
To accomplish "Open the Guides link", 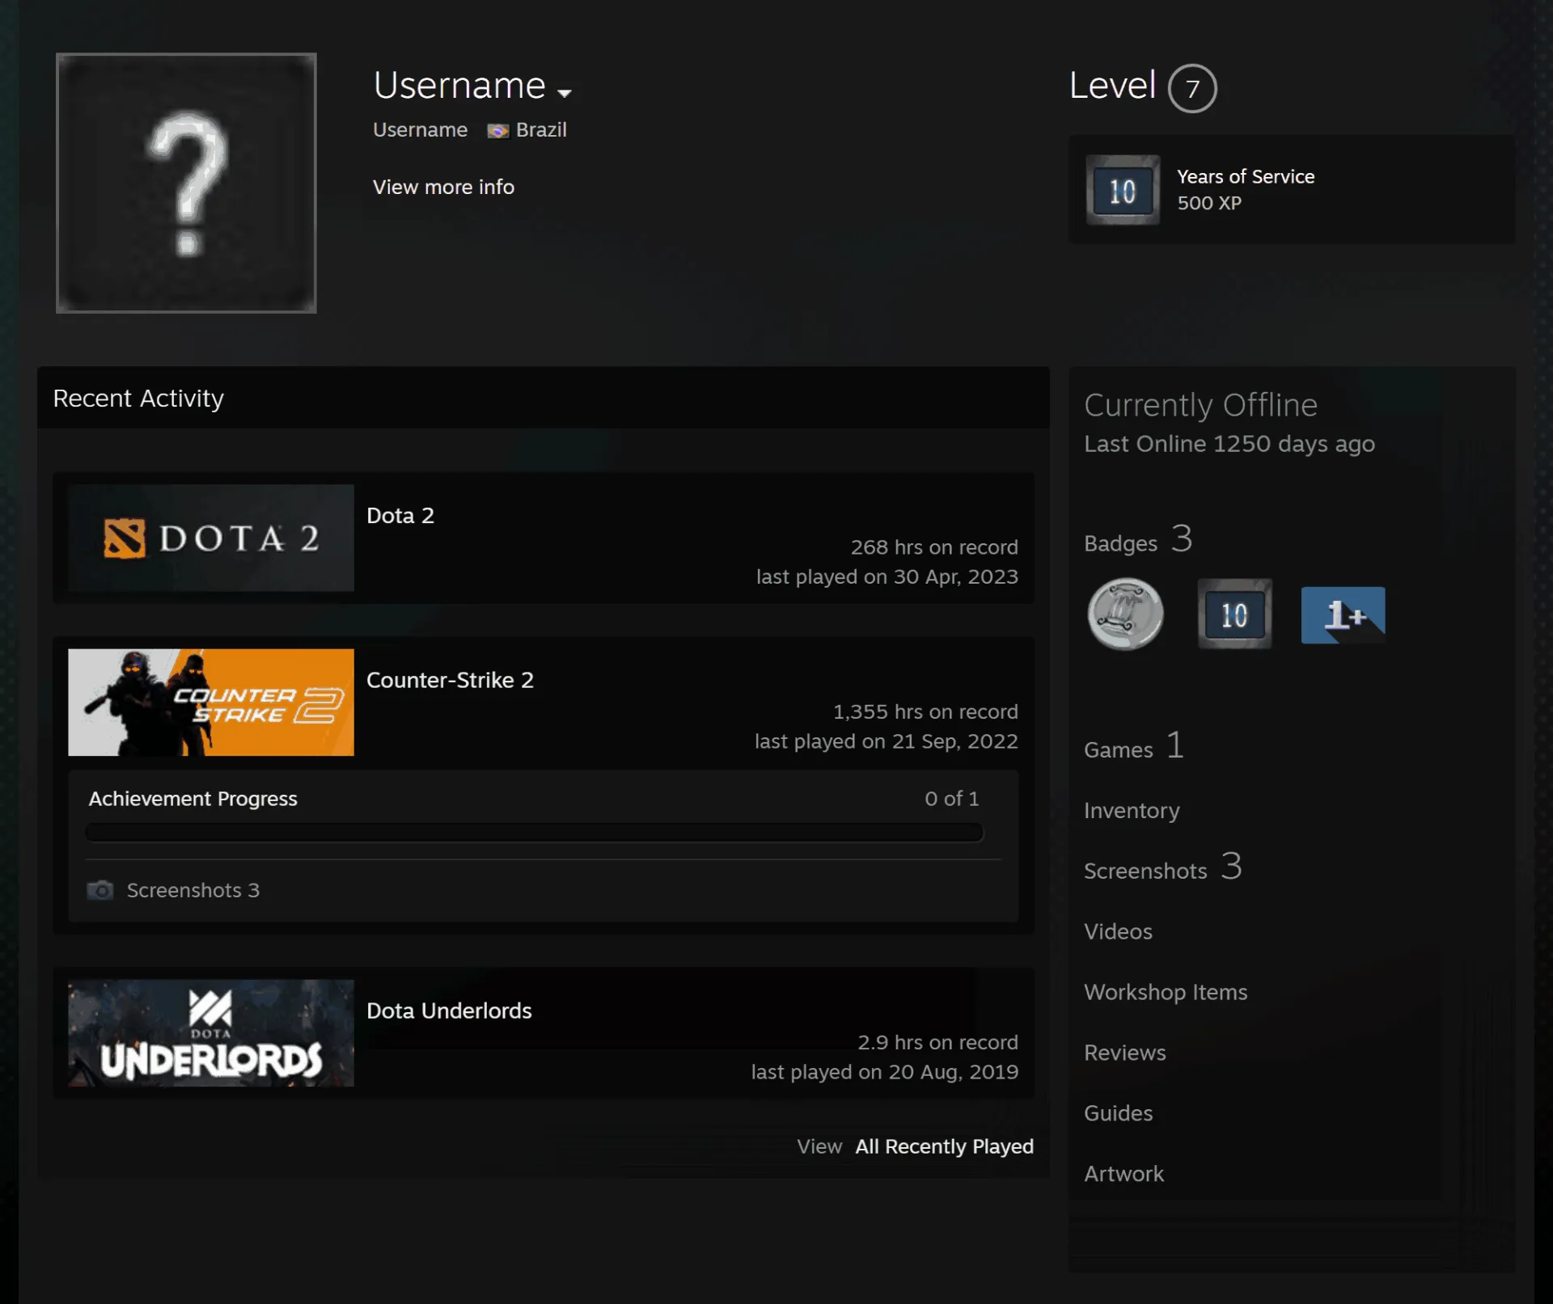I will (x=1118, y=1113).
